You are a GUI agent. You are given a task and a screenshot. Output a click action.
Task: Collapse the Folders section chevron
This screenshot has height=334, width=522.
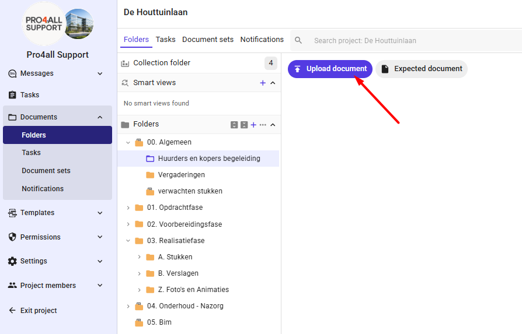pyautogui.click(x=273, y=125)
